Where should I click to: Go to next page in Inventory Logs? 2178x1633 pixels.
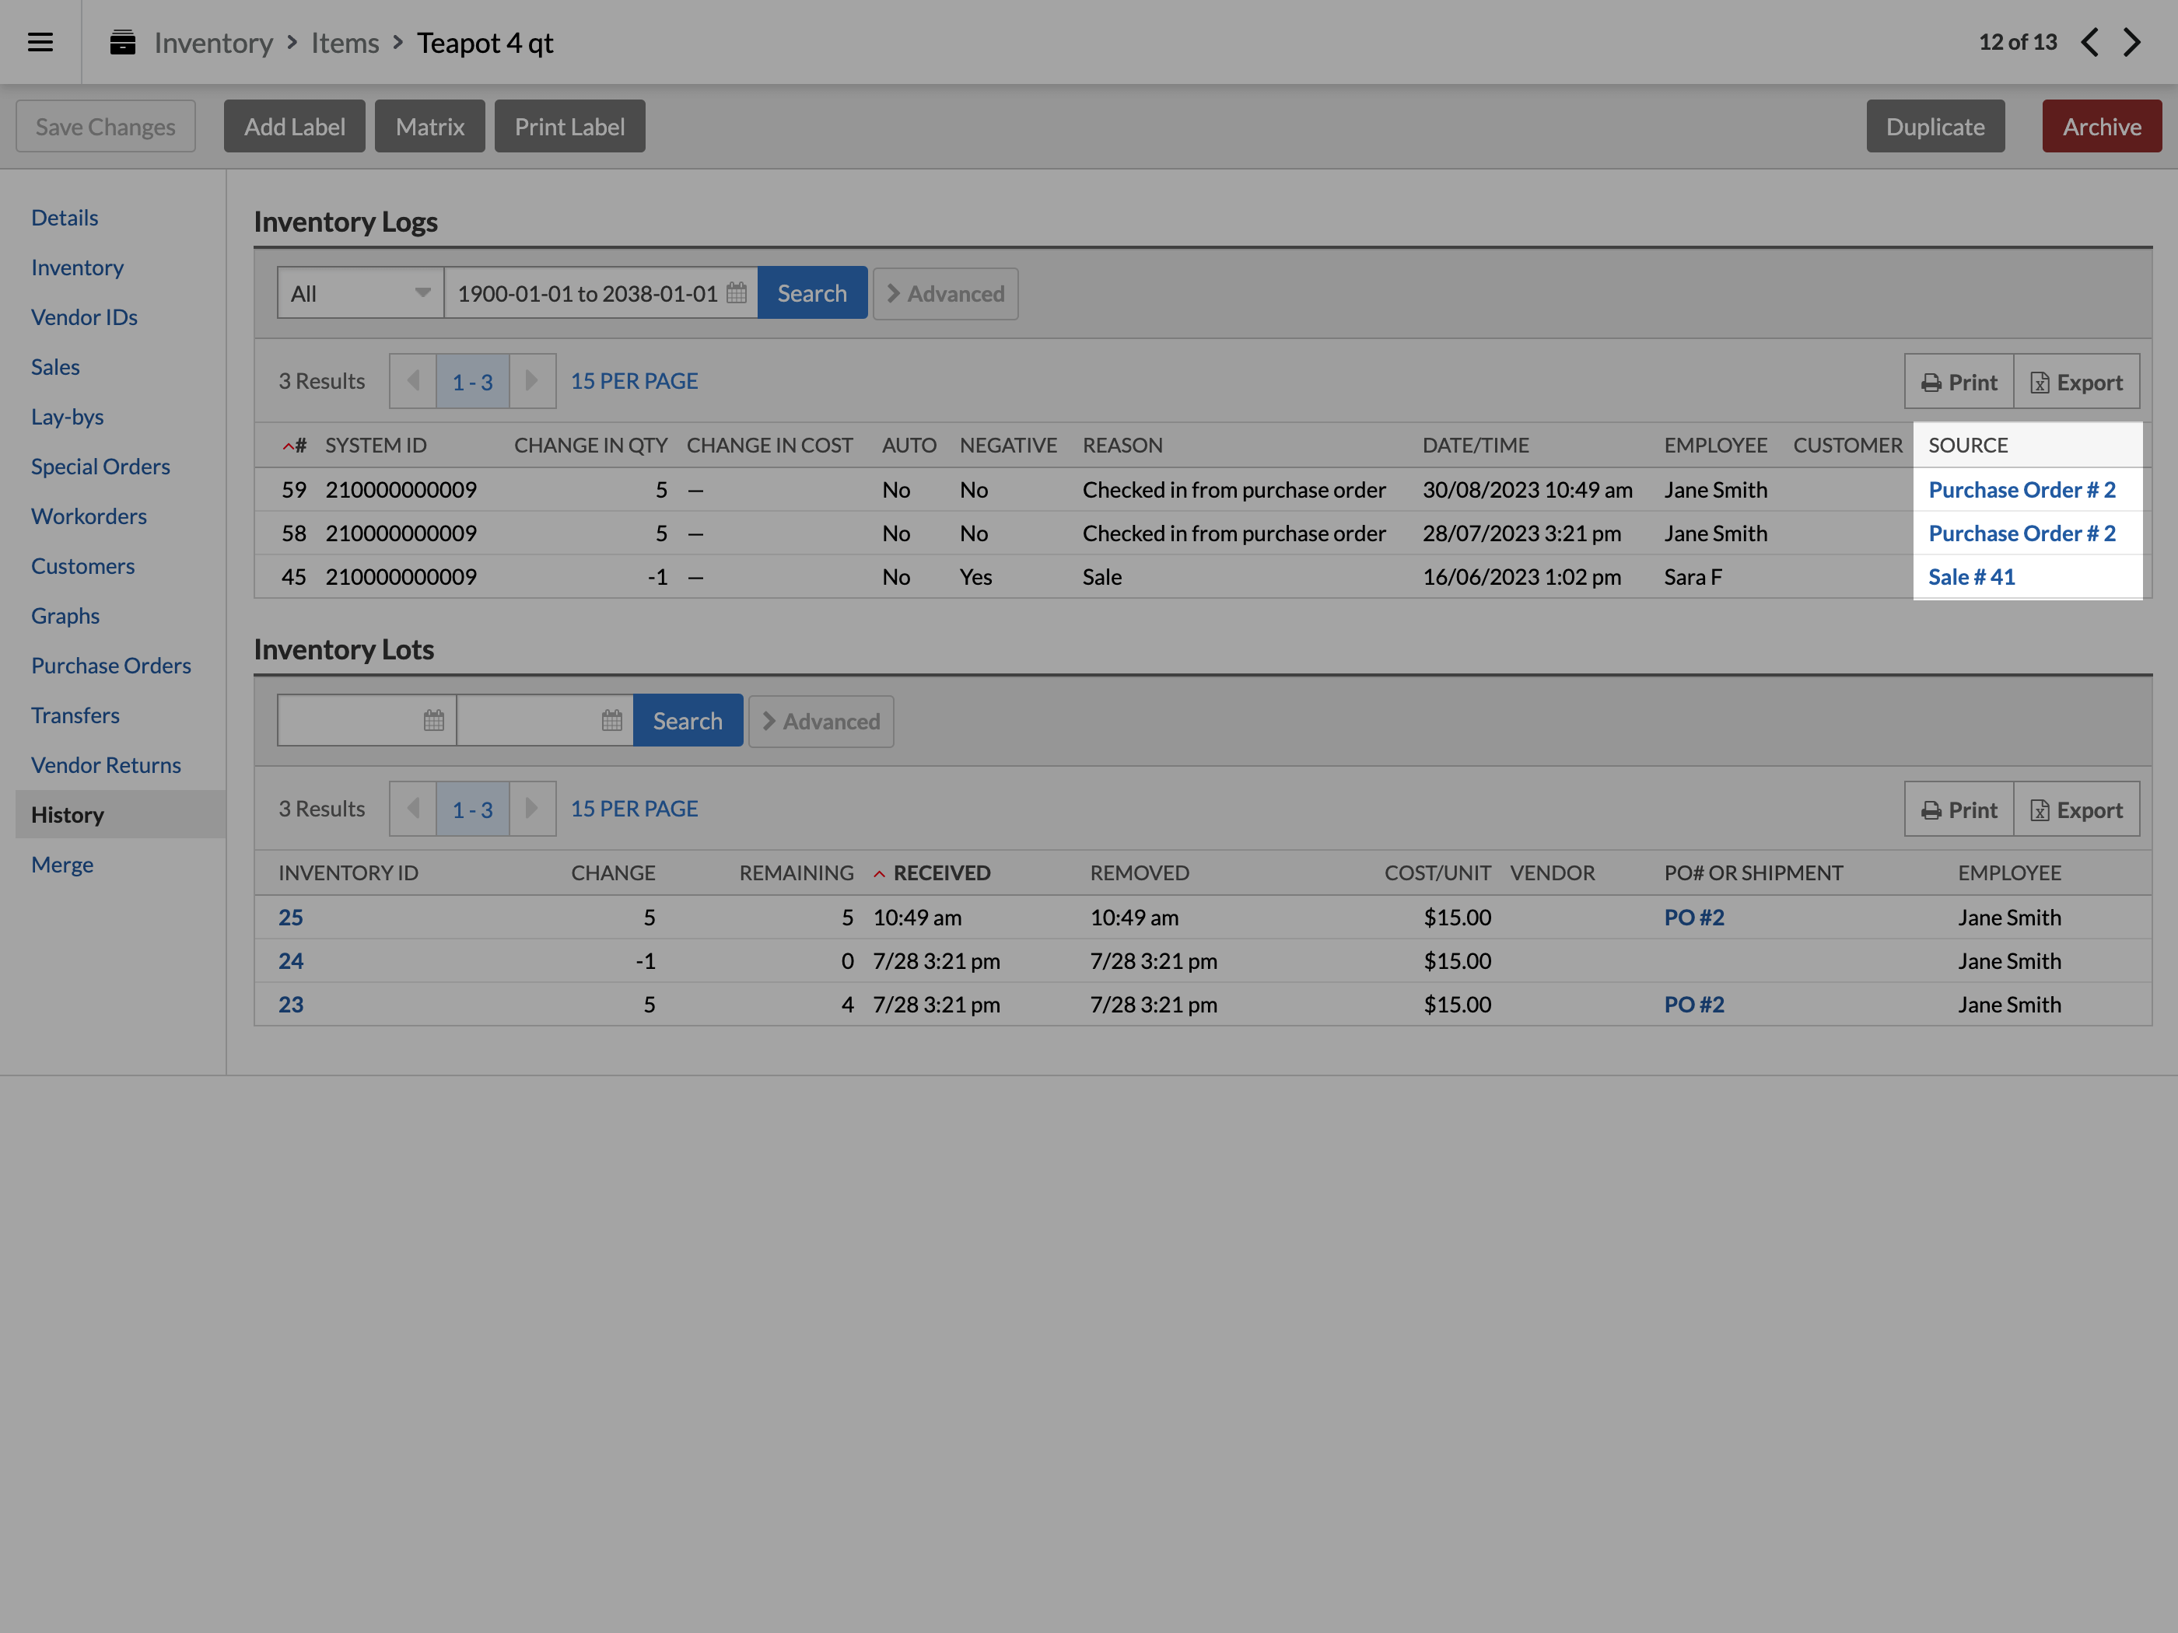click(x=532, y=381)
